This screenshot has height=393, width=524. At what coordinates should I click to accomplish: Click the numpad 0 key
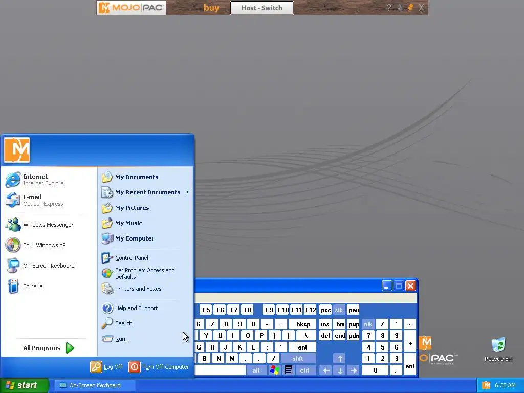375,370
